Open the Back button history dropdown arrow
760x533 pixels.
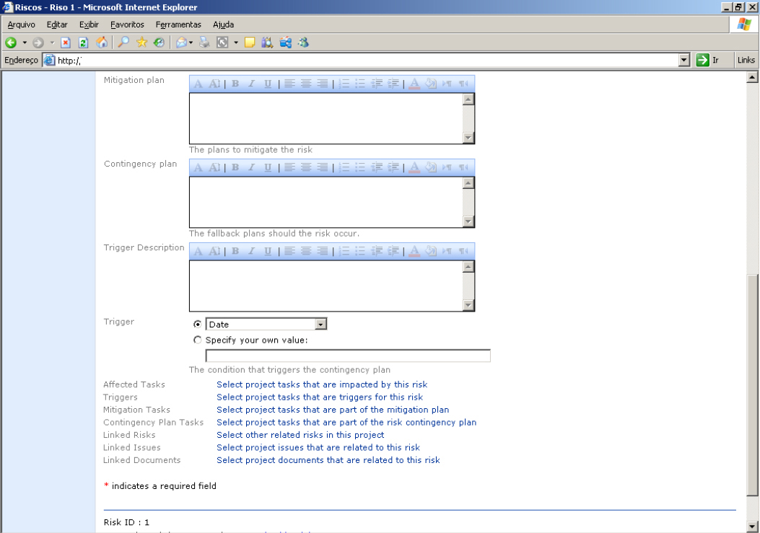(25, 43)
